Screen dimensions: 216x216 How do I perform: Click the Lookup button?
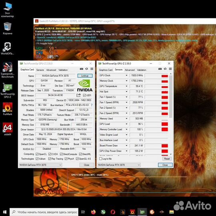(x=85, y=76)
